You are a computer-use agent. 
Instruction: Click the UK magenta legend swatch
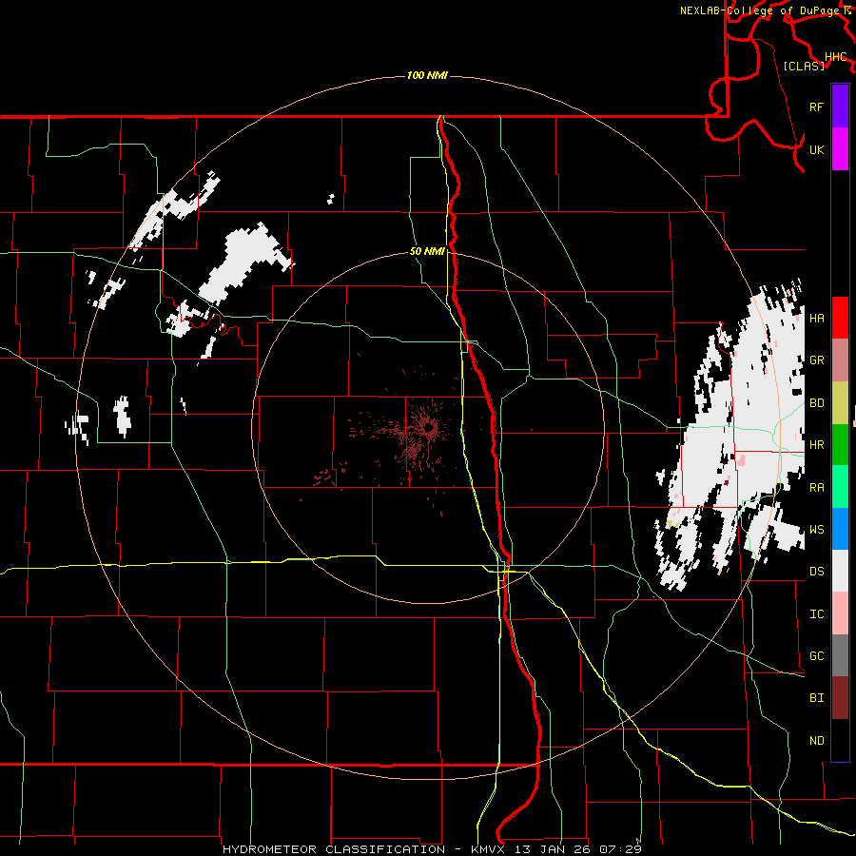pyautogui.click(x=840, y=149)
